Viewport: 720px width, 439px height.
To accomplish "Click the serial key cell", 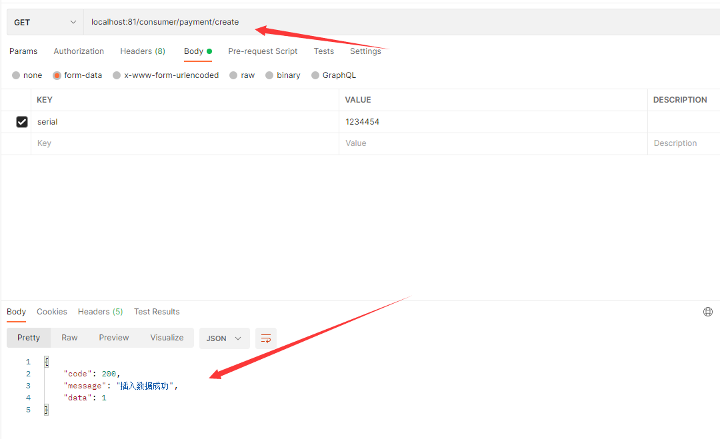I will click(x=185, y=122).
